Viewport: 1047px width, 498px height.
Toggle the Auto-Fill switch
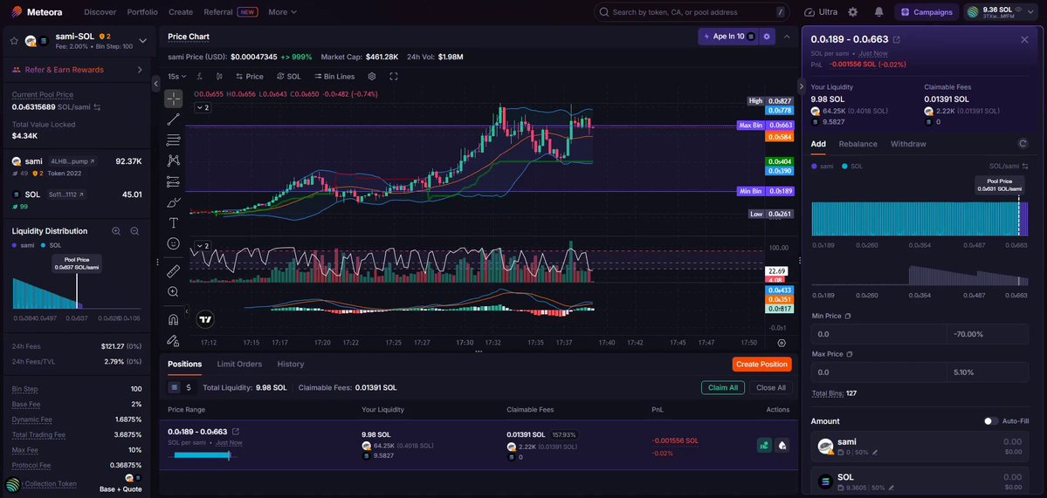pos(991,421)
